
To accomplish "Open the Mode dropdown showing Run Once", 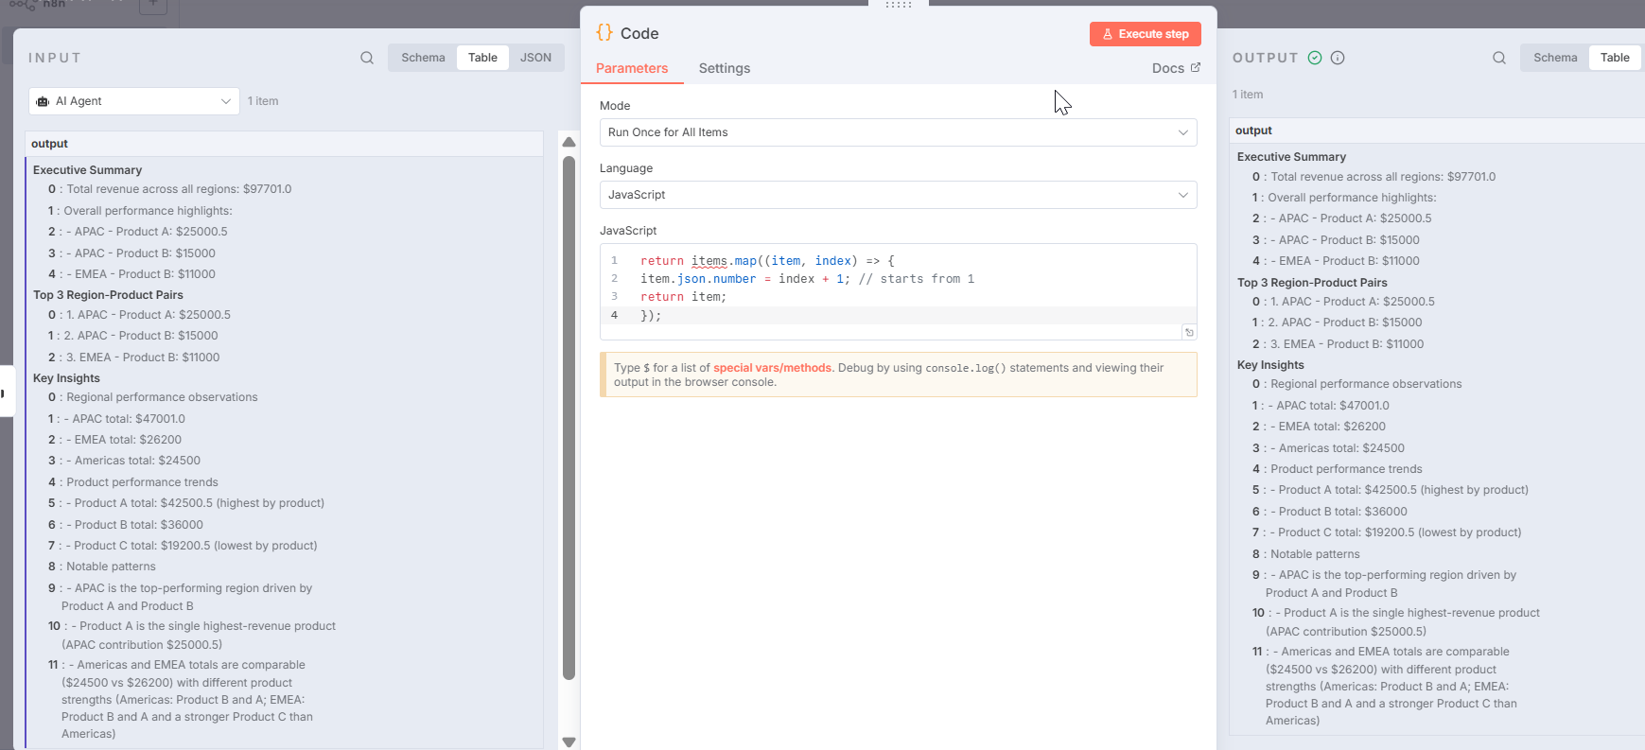I will coord(898,132).
